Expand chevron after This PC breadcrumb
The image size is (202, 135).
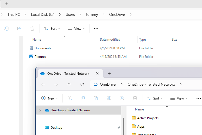pyautogui.click(x=25, y=14)
